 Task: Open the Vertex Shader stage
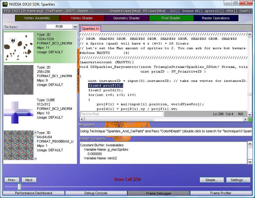click(82, 18)
